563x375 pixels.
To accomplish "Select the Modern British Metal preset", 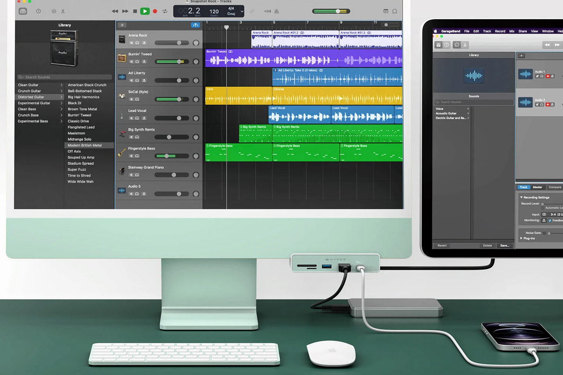I will tap(85, 145).
